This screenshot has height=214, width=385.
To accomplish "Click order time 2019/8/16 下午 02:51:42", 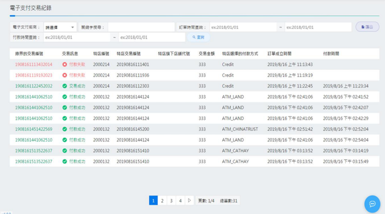I will [x=290, y=129].
